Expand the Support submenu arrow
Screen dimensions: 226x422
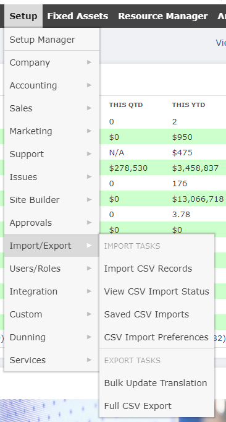89,154
